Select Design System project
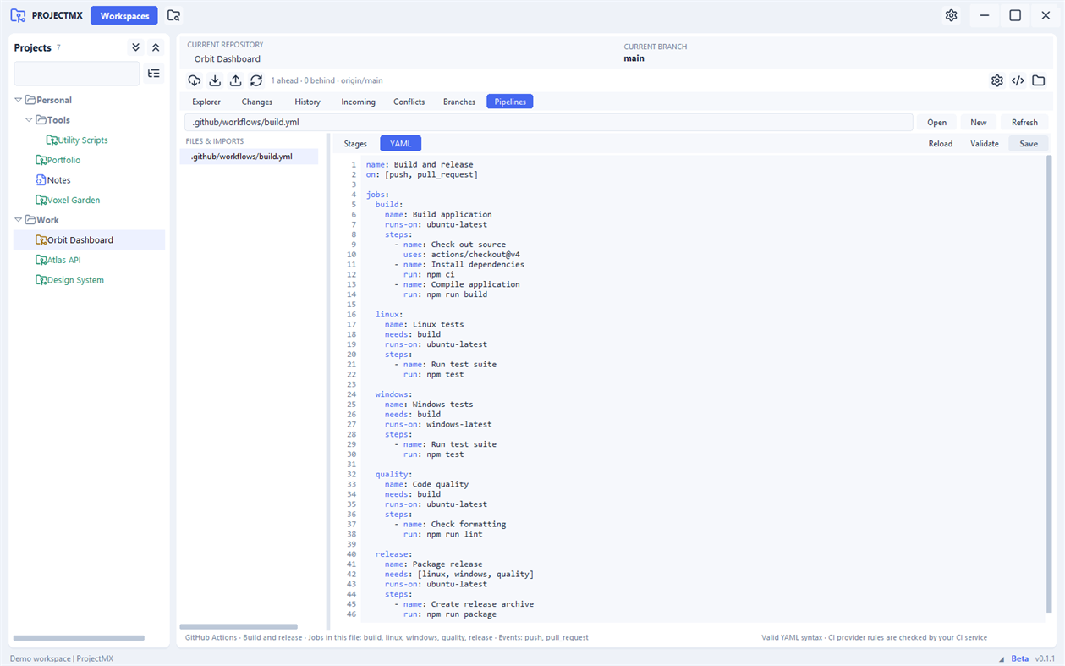This screenshot has width=1065, height=666. coord(76,280)
